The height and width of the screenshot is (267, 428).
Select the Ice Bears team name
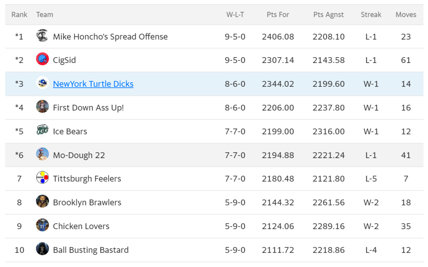[70, 131]
